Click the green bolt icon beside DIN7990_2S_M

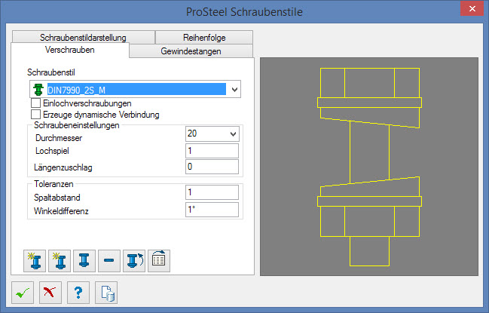pos(38,90)
